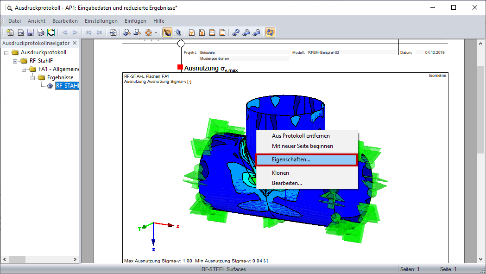486x274 pixels.
Task: Select 'Mit neuer Seite beginnen' option
Action: click(x=307, y=146)
